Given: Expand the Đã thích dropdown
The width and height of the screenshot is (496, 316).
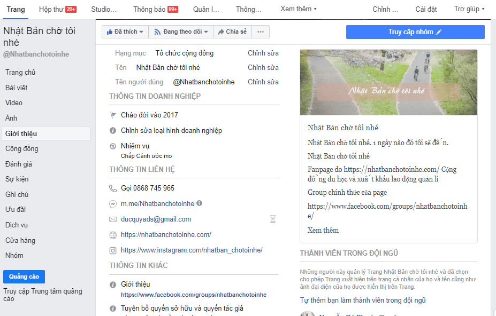Looking at the screenshot, I should click(x=125, y=32).
